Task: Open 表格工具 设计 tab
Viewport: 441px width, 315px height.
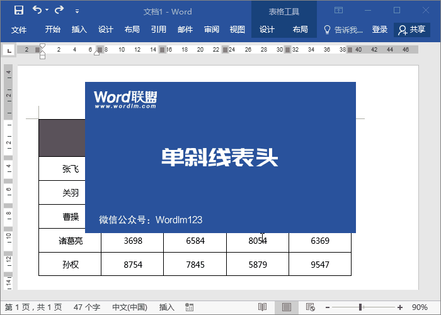Action: coord(266,30)
